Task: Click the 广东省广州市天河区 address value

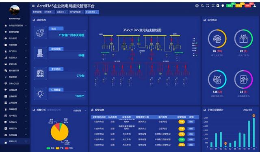Action: point(71,35)
